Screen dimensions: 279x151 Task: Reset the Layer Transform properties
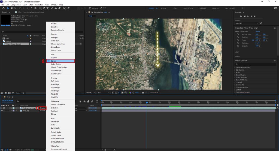[x=257, y=31]
